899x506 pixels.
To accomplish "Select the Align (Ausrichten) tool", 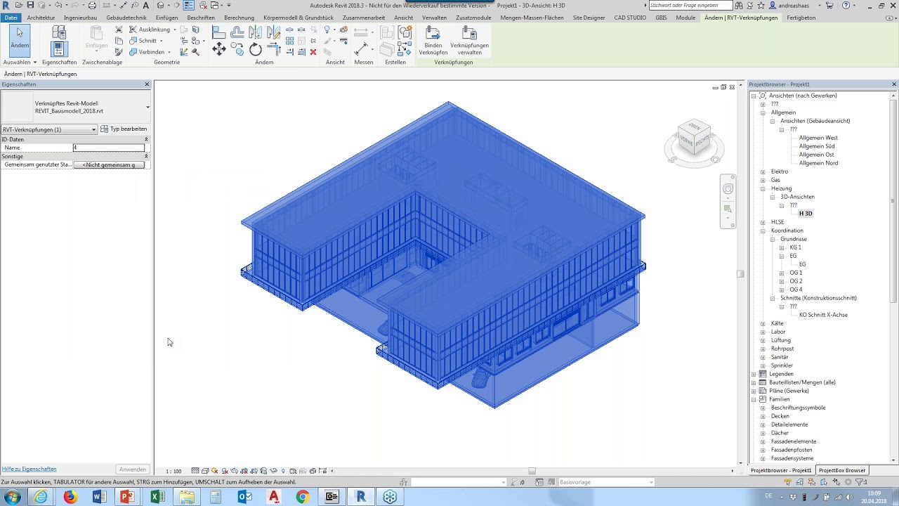I will coord(219,32).
